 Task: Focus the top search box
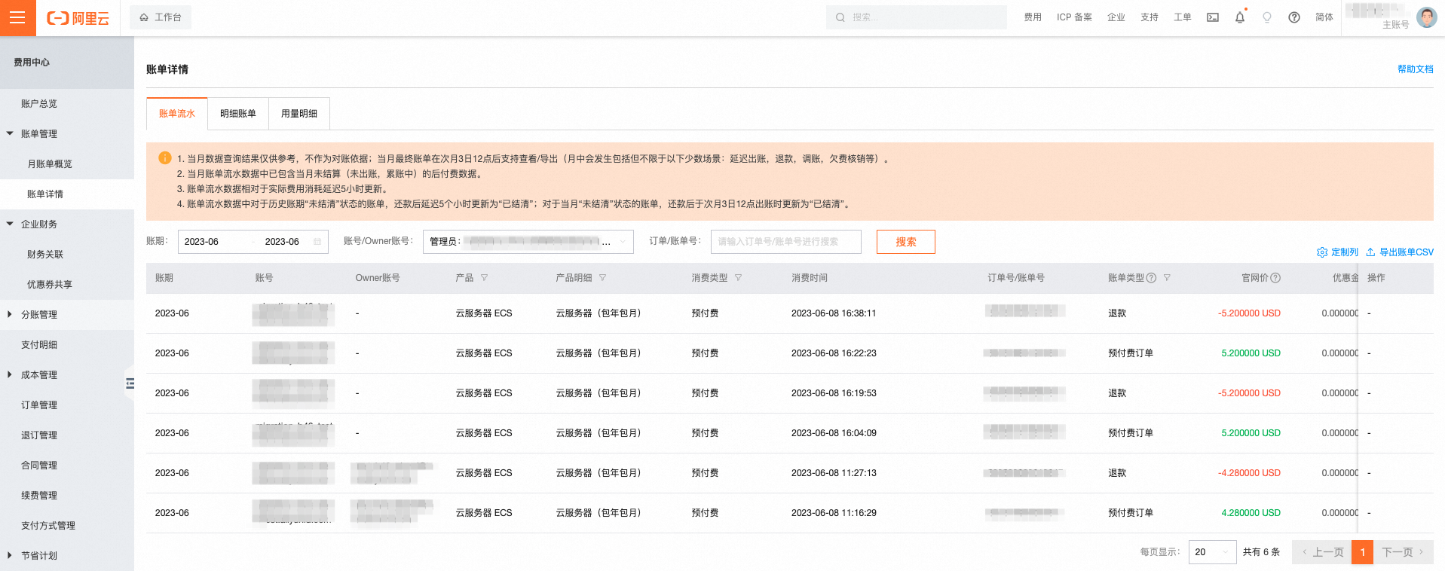click(x=917, y=17)
